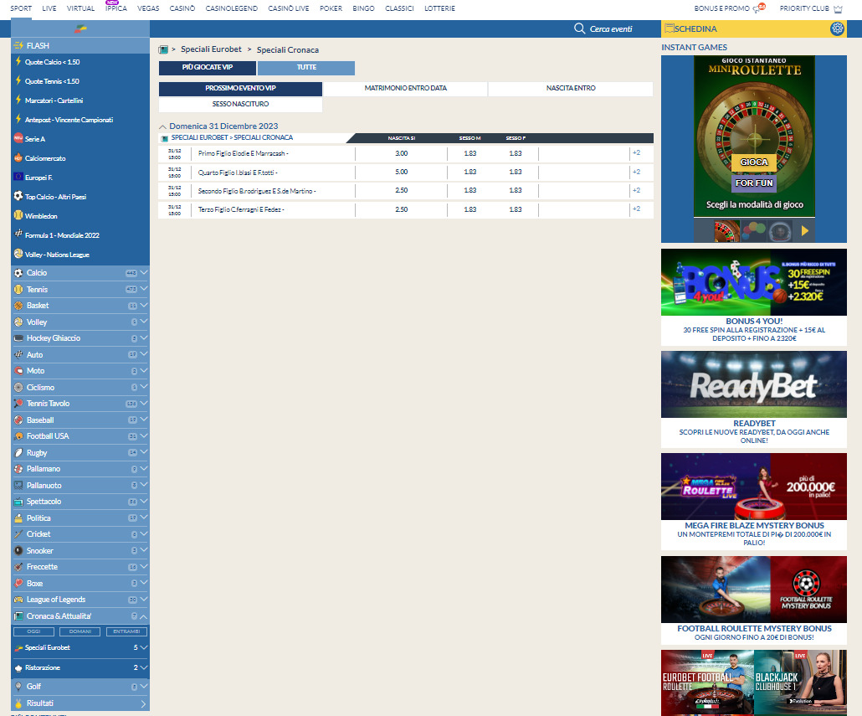862x716 pixels.
Task: Open Quote Calcio < 1.50 flash link
Action: click(52, 62)
